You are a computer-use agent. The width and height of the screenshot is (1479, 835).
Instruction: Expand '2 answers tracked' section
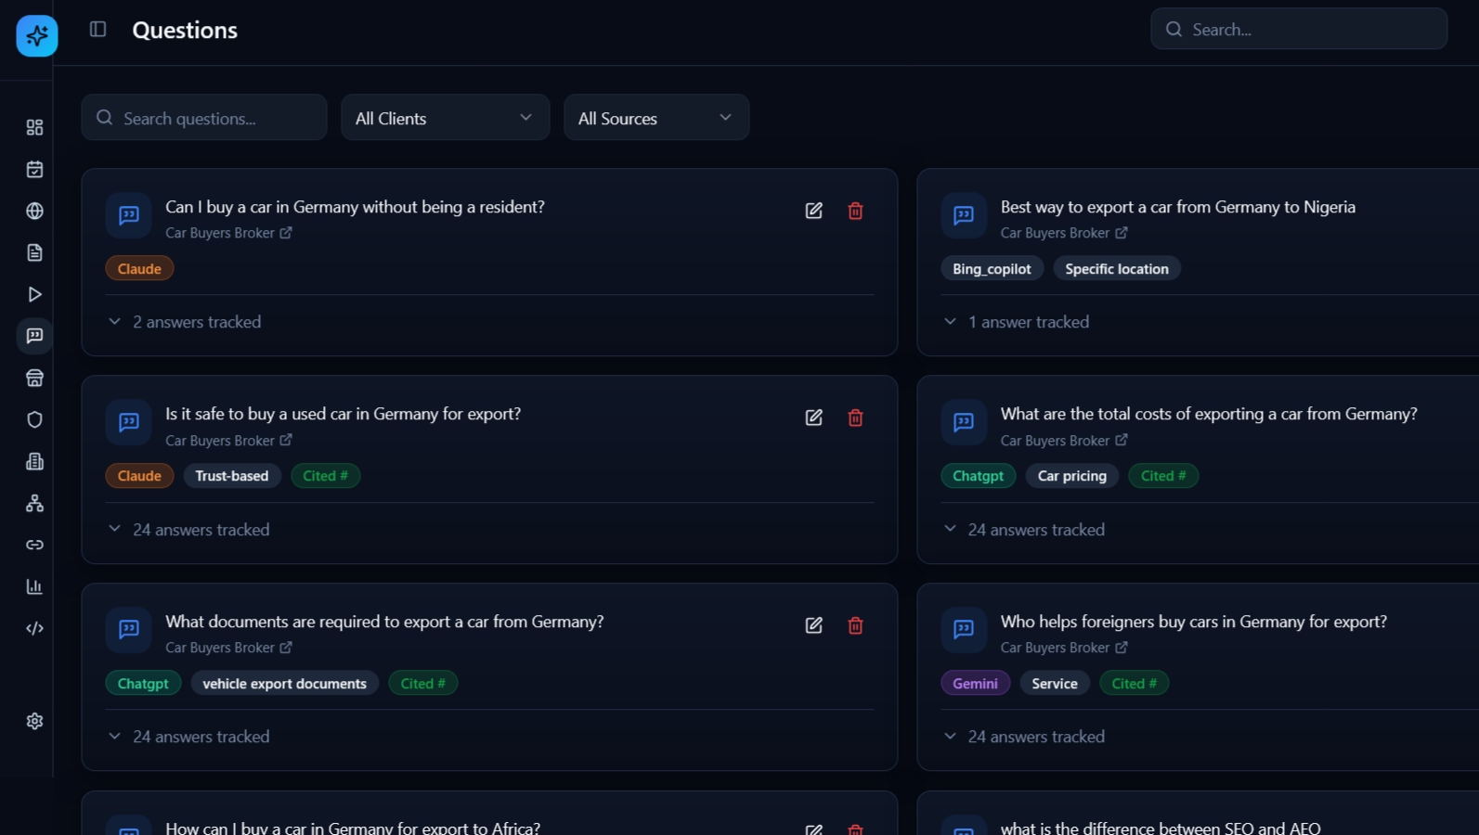pos(185,322)
